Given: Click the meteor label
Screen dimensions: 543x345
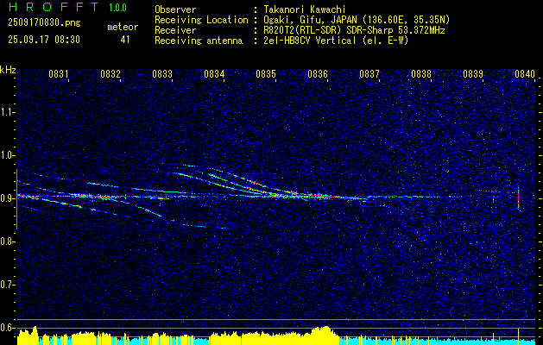Looking at the screenshot, I should [x=123, y=27].
